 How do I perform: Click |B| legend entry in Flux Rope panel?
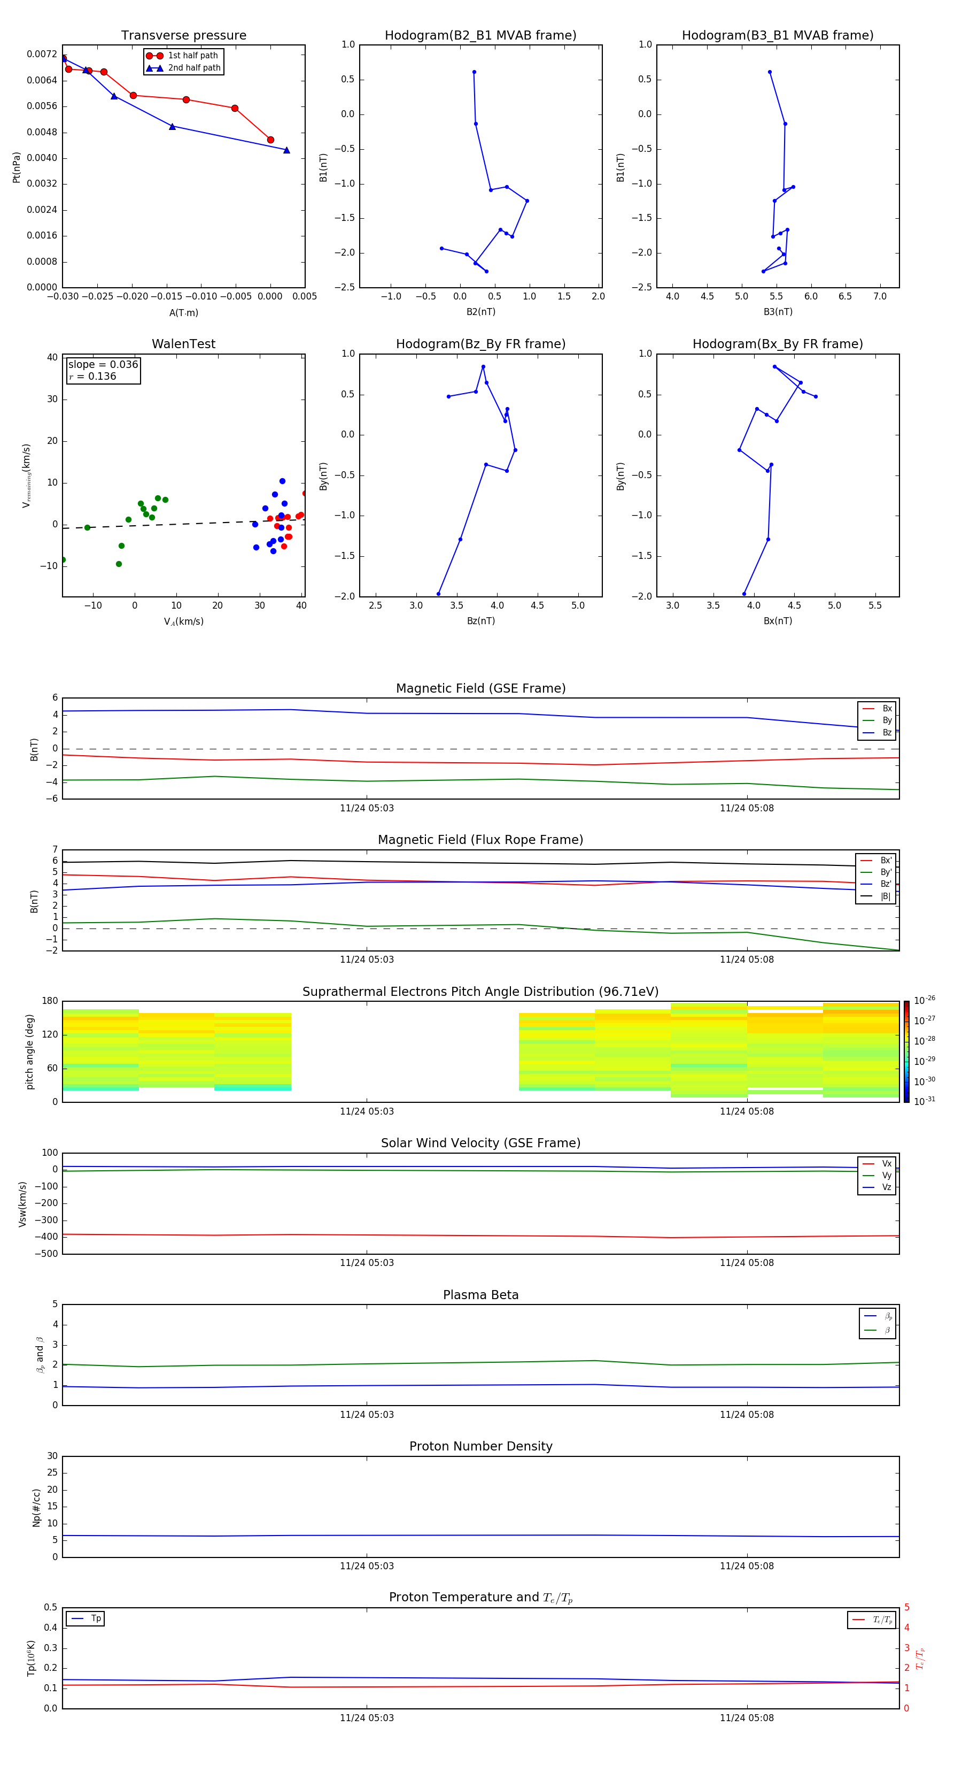point(876,896)
